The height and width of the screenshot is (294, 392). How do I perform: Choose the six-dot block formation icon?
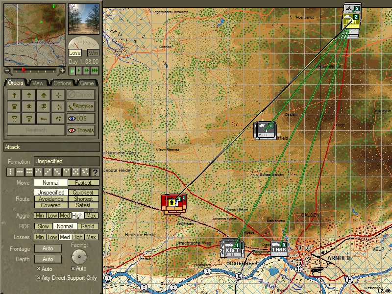[x=29, y=172]
